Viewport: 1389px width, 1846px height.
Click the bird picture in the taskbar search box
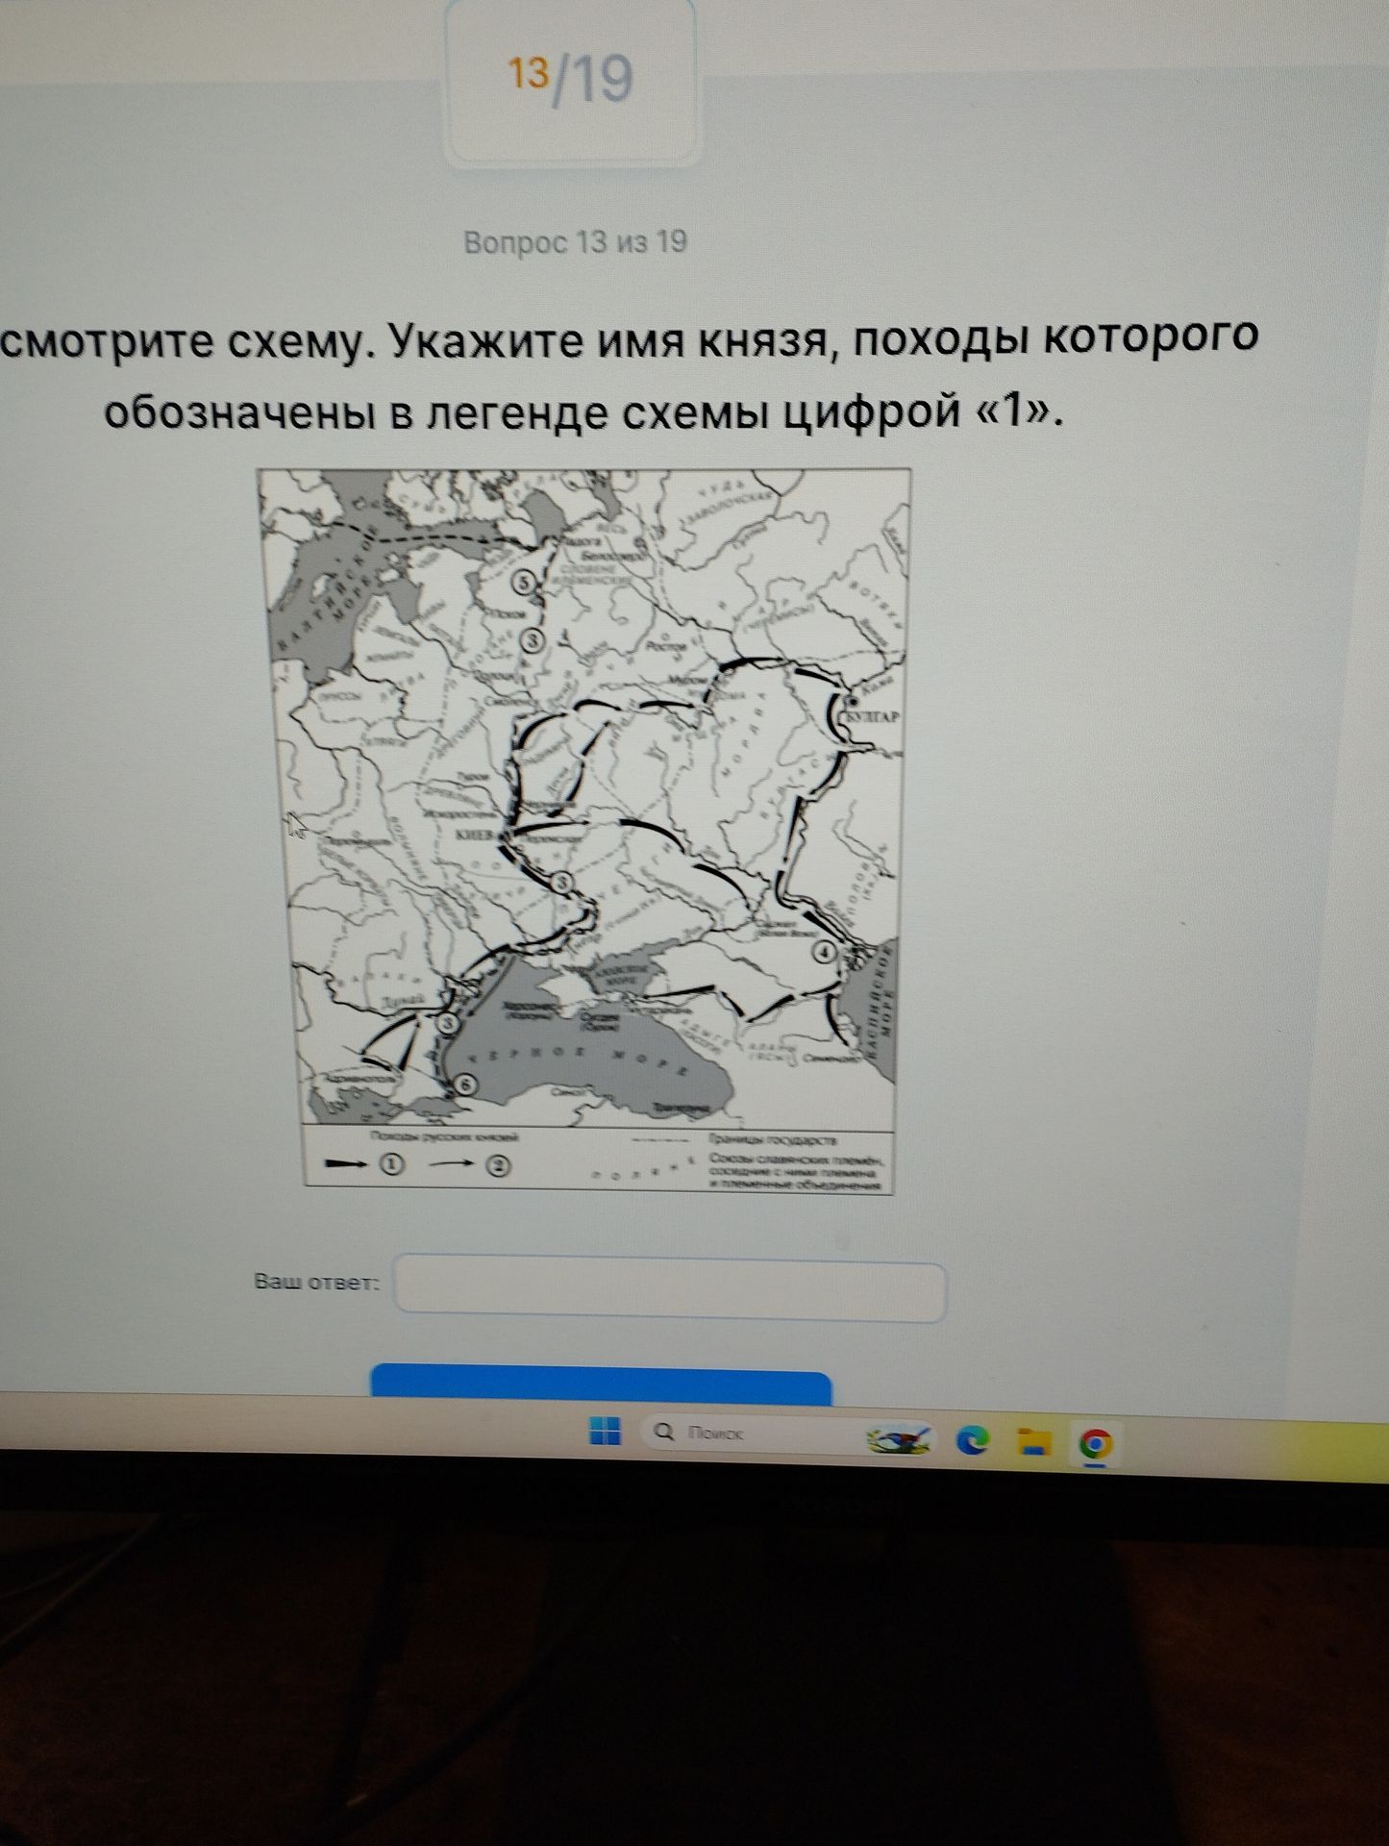coord(899,1437)
